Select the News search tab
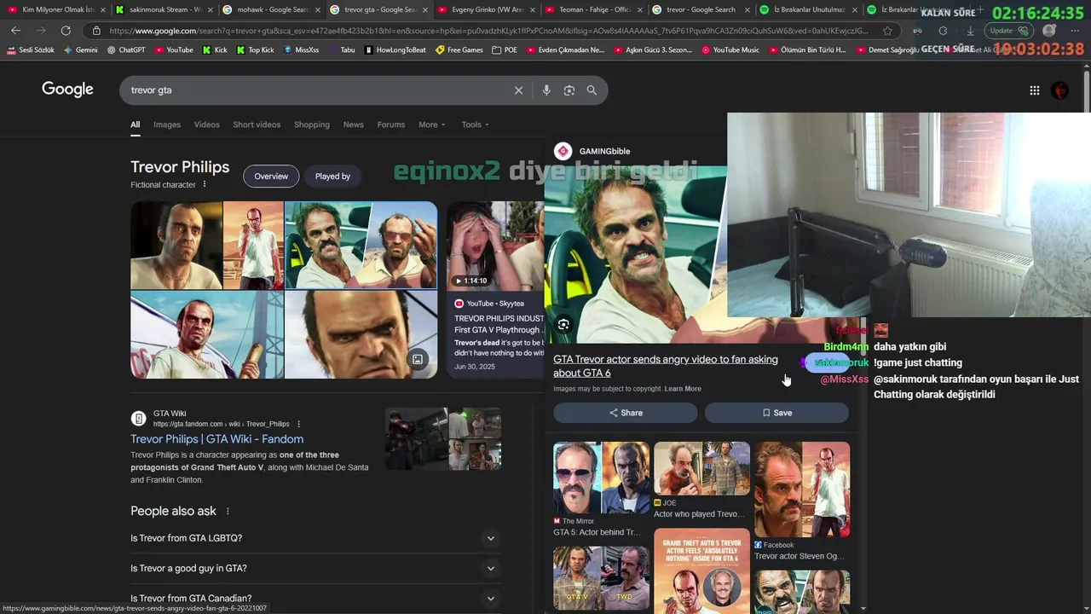1091x614 pixels. click(354, 125)
